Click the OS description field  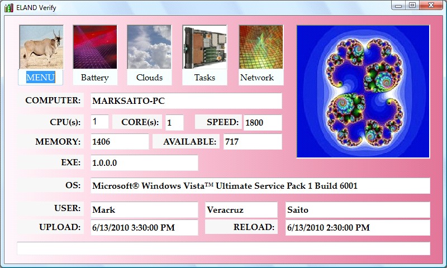click(x=260, y=185)
